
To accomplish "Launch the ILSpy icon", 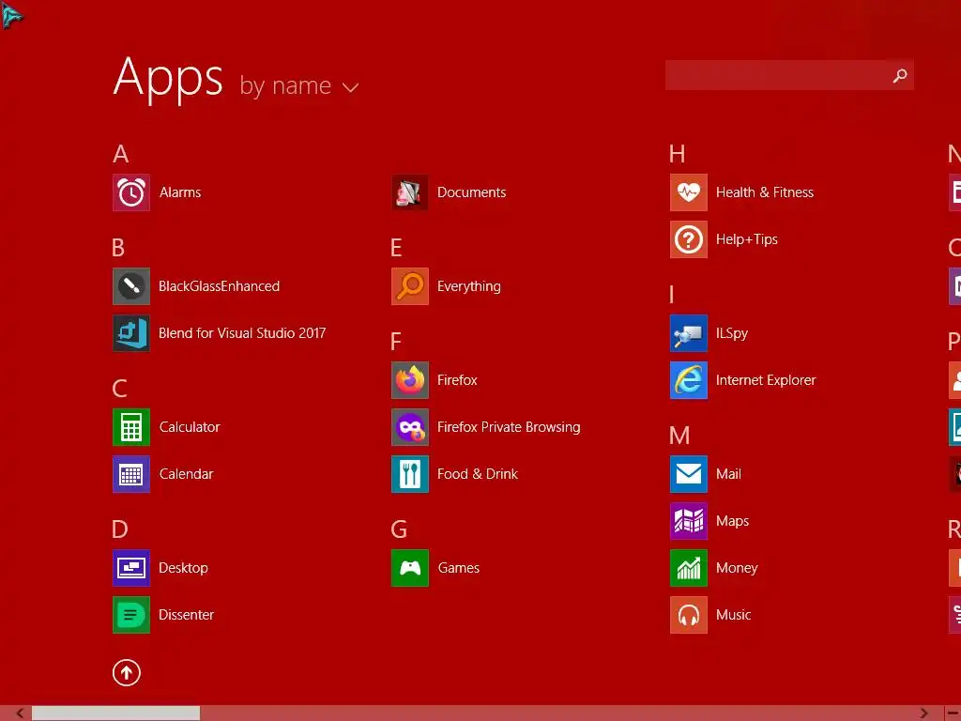I will 689,333.
